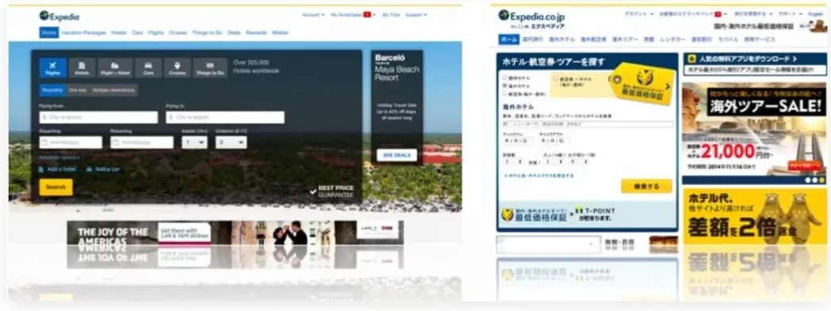831x311 pixels.
Task: Open the Account dropdown on US site
Action: point(313,15)
